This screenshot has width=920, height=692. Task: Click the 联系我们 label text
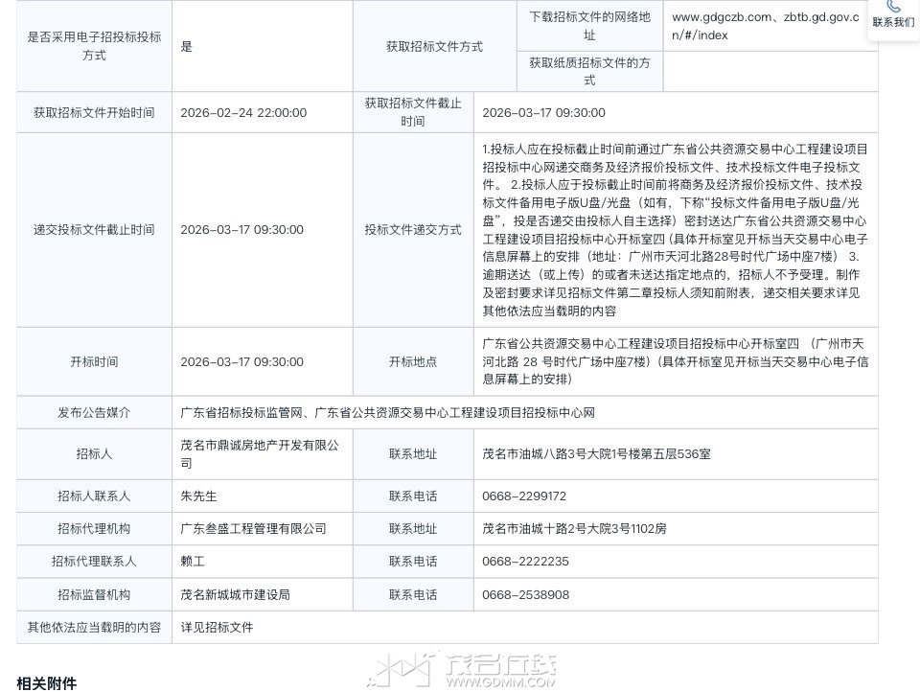[893, 22]
